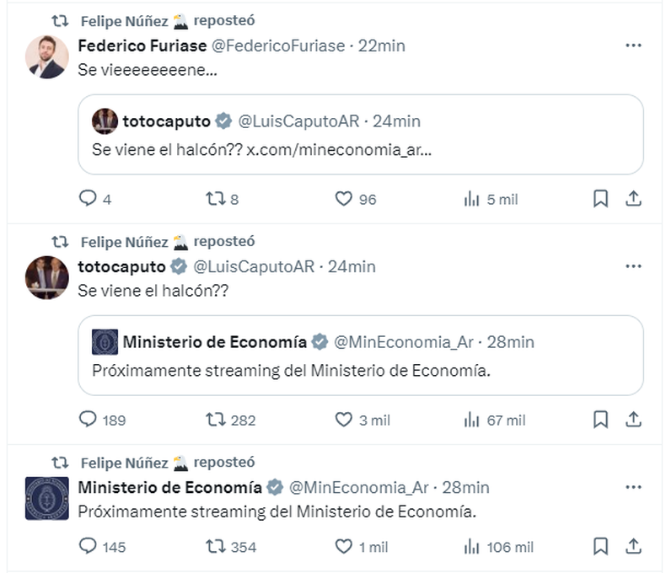Bookmark the Ministerio de Economía tweet with 106 mil views
Image resolution: width=666 pixels, height=573 pixels.
(600, 547)
